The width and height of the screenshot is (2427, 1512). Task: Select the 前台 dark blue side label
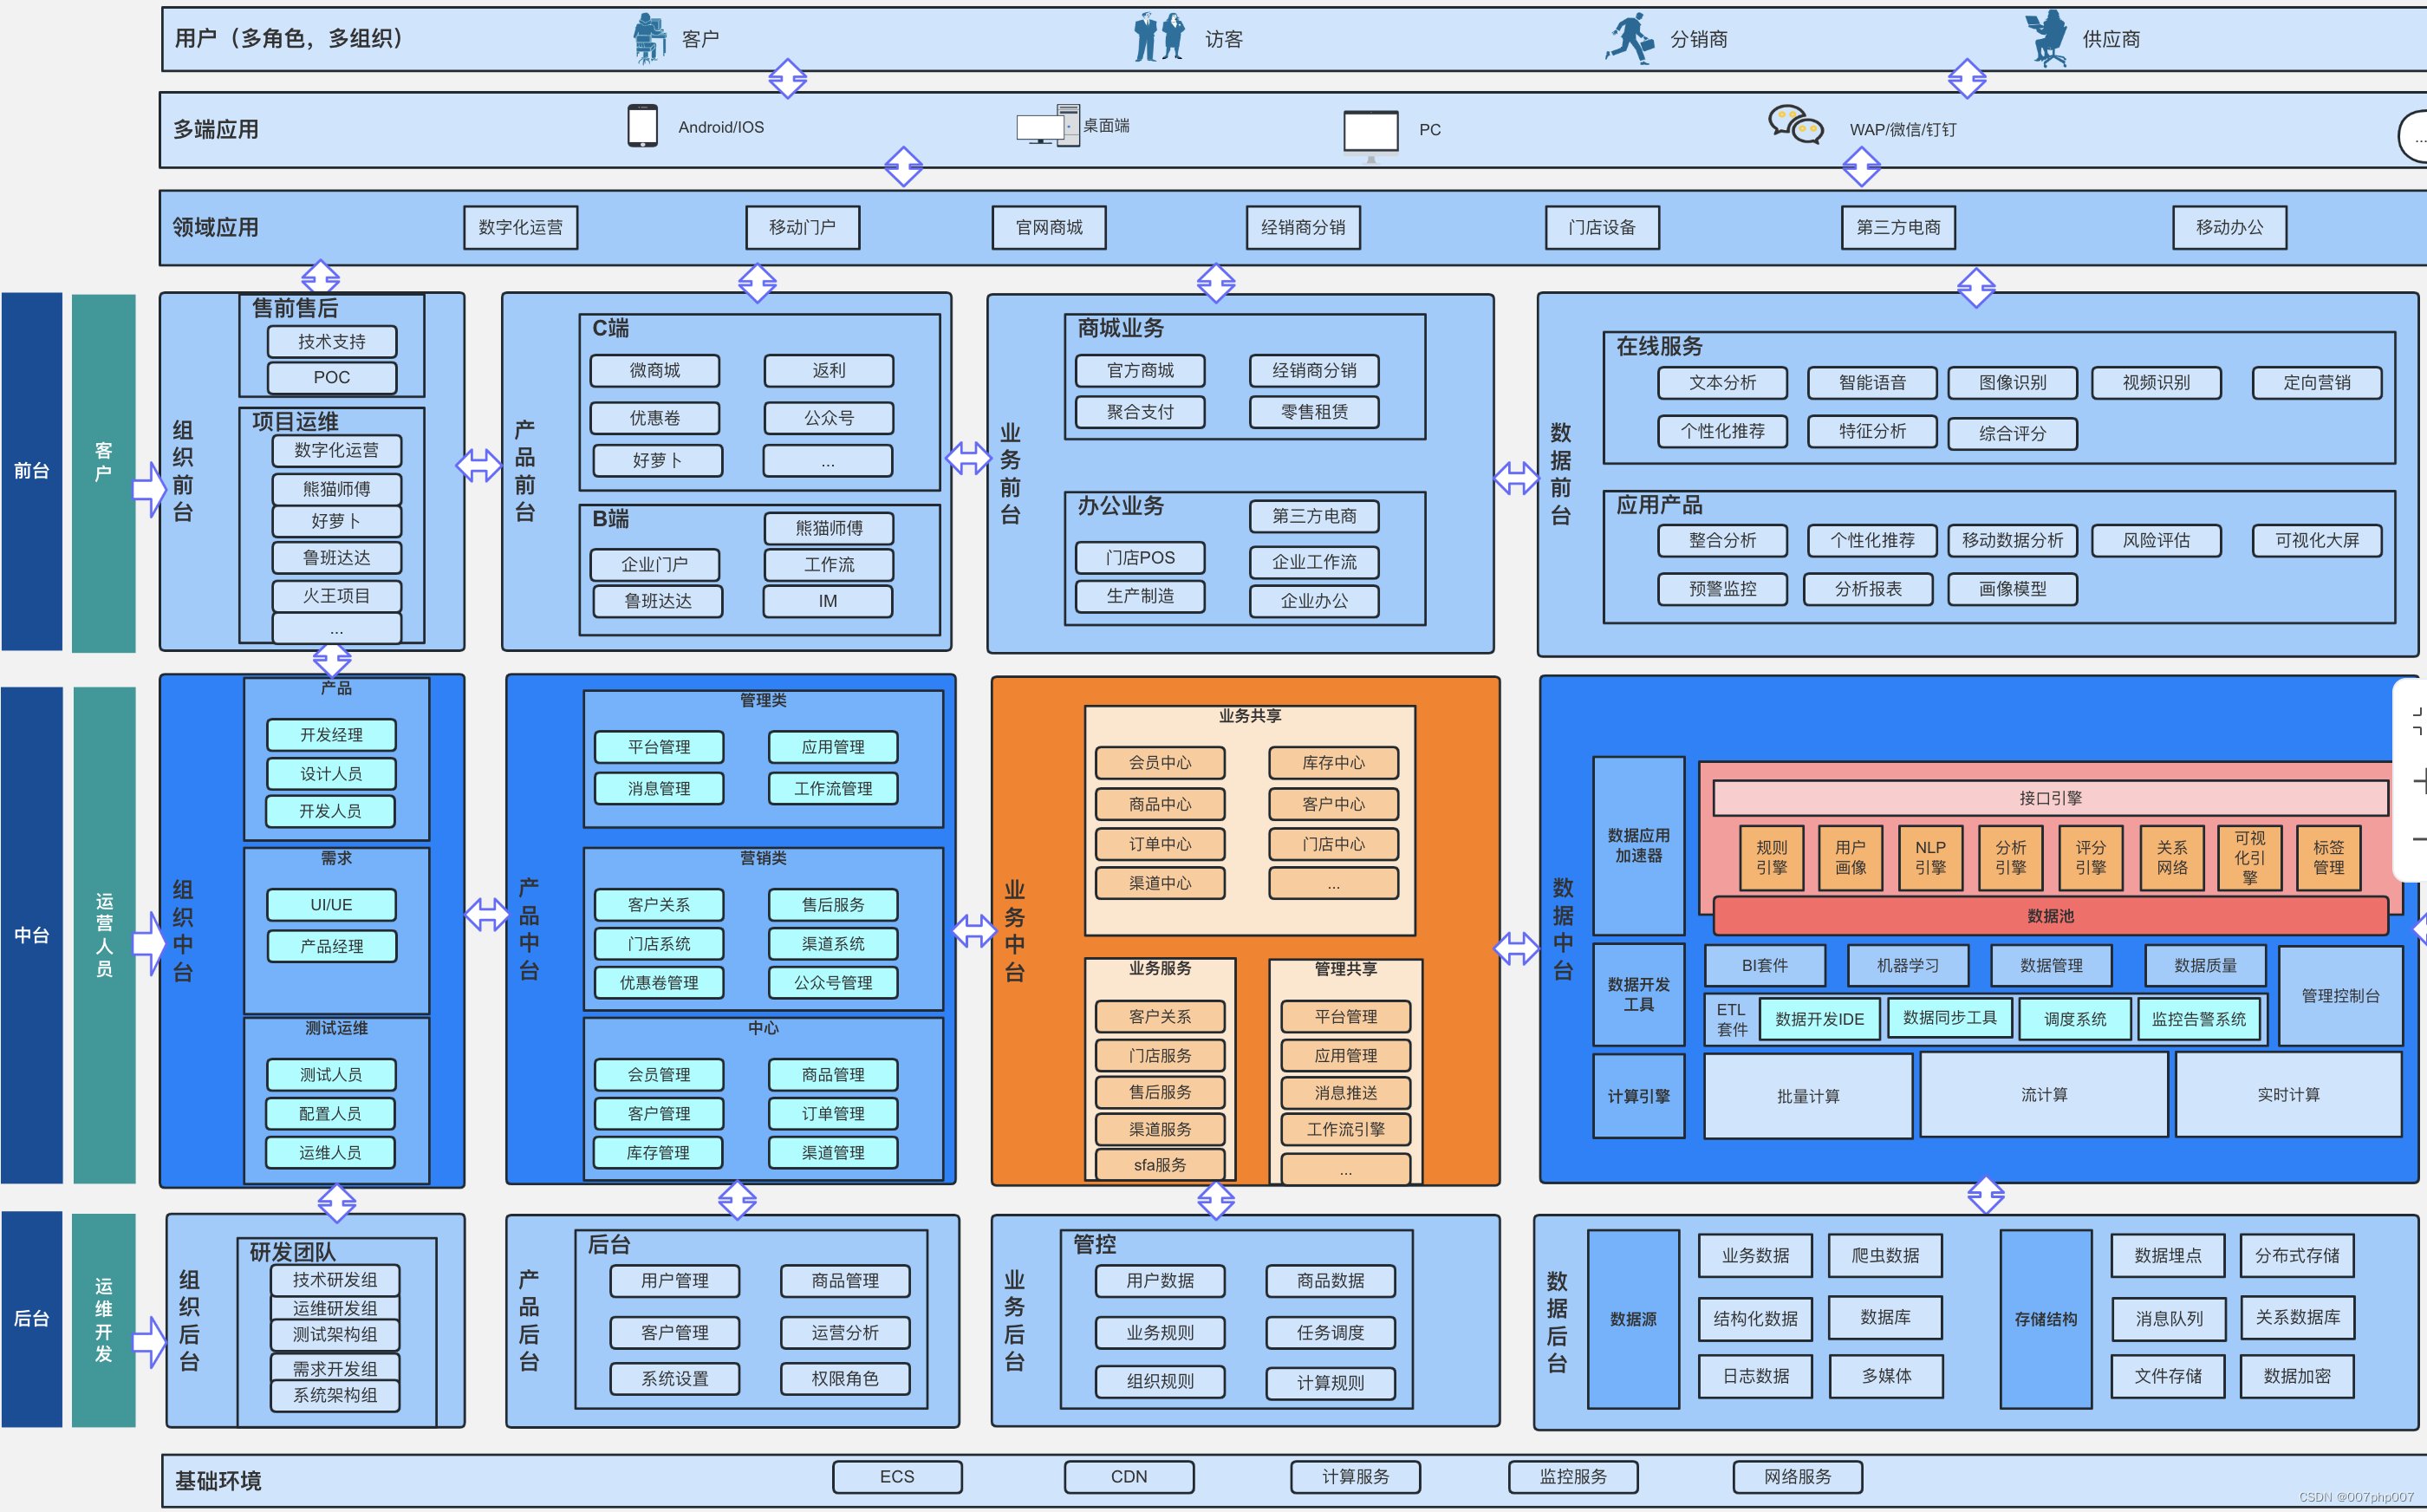[32, 471]
